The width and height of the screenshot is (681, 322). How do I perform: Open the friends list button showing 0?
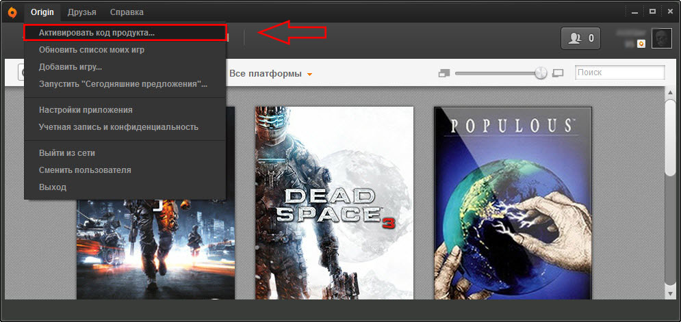580,38
